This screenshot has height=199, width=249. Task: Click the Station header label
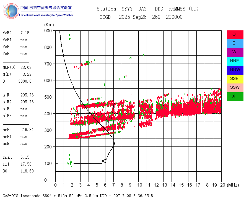pyautogui.click(x=107, y=9)
